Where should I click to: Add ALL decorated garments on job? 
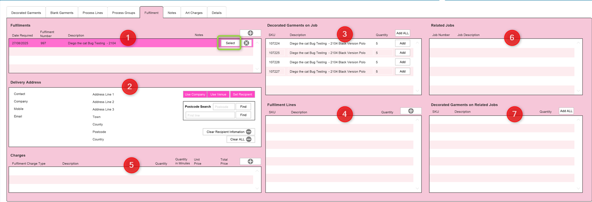click(403, 33)
